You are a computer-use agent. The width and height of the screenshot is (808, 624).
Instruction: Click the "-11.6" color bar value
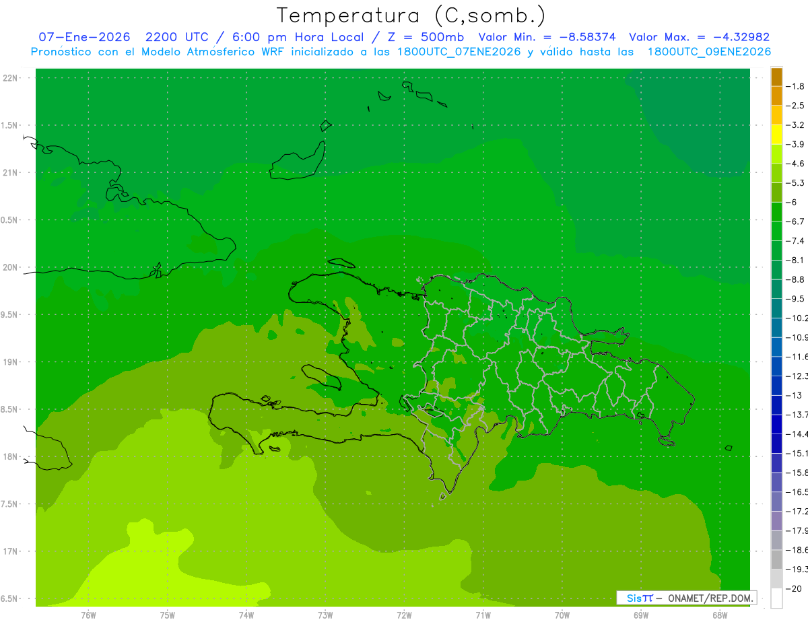click(x=797, y=356)
